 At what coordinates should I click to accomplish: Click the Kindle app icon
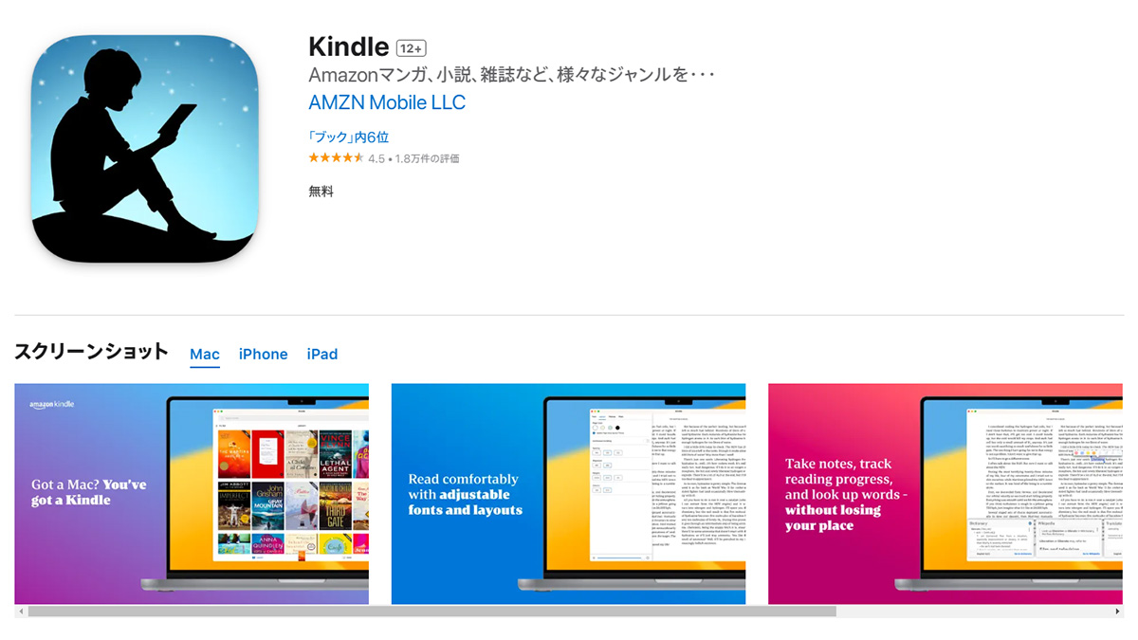click(144, 149)
